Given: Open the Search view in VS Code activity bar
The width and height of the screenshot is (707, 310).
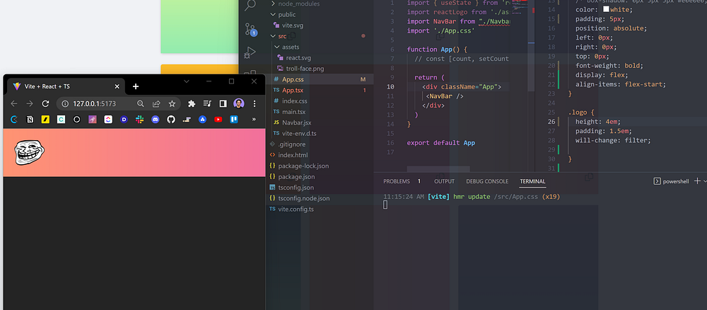Looking at the screenshot, I should pyautogui.click(x=250, y=6).
